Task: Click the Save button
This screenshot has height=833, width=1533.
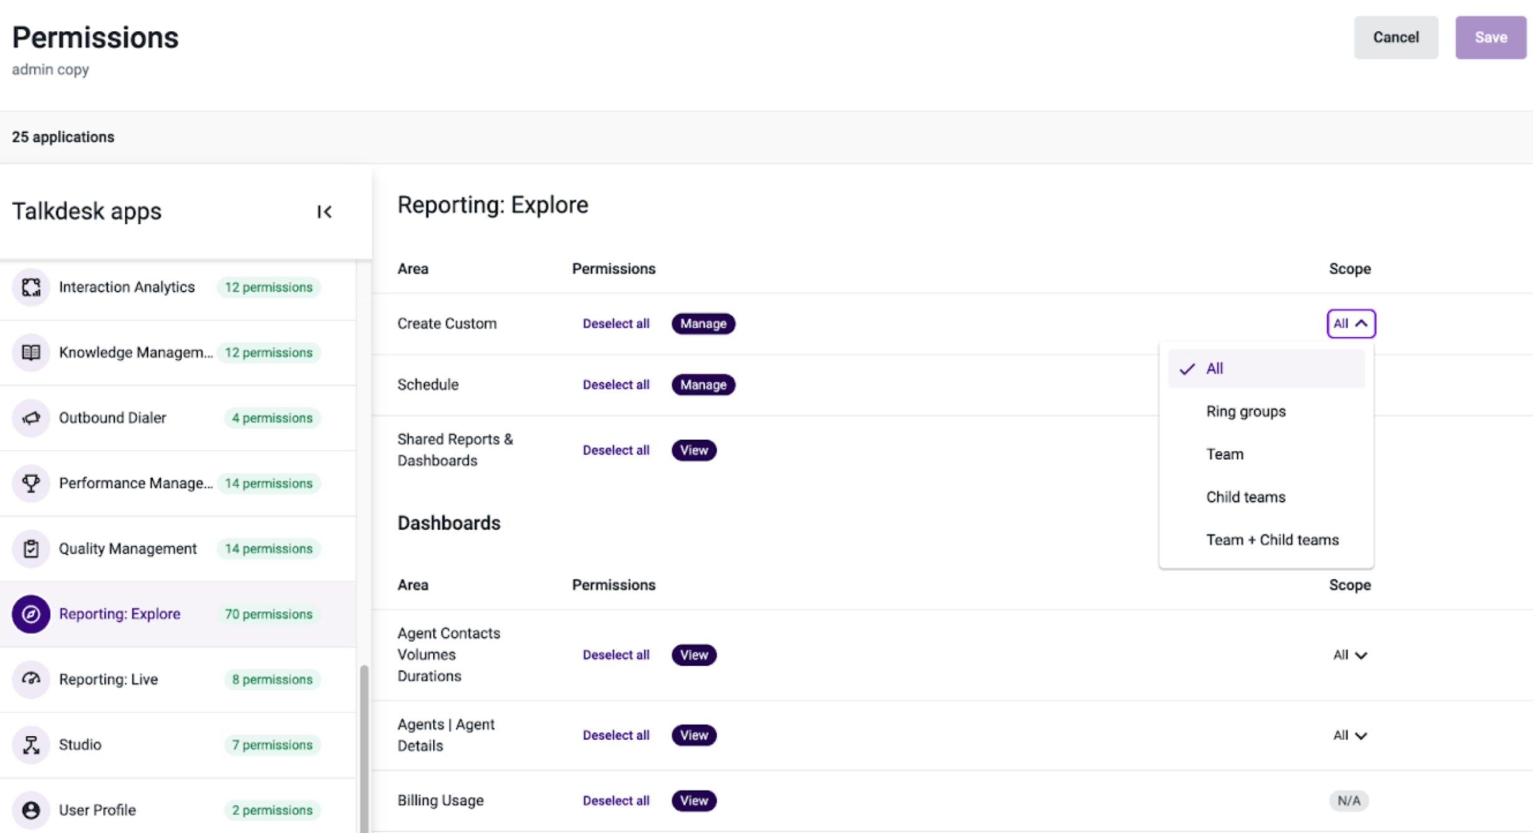Action: 1491,37
